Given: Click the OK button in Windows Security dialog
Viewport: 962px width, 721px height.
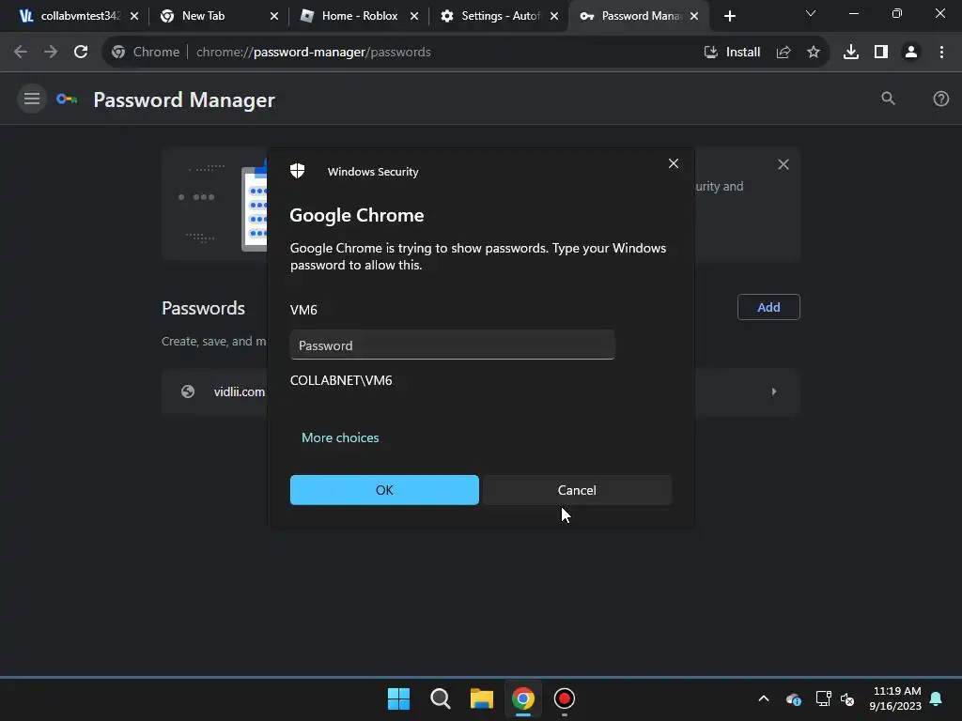Looking at the screenshot, I should [x=384, y=490].
